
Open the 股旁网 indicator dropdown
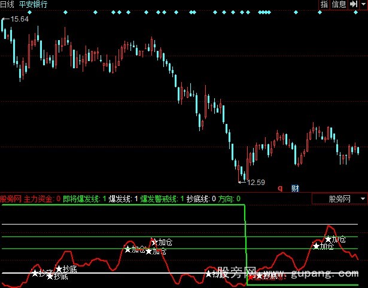pos(348,199)
